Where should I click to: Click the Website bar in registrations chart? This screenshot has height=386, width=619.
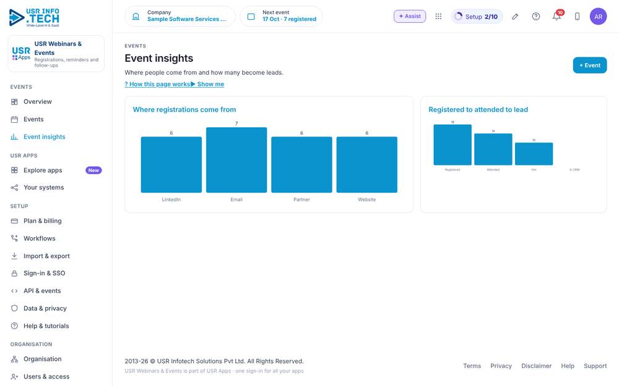366,165
